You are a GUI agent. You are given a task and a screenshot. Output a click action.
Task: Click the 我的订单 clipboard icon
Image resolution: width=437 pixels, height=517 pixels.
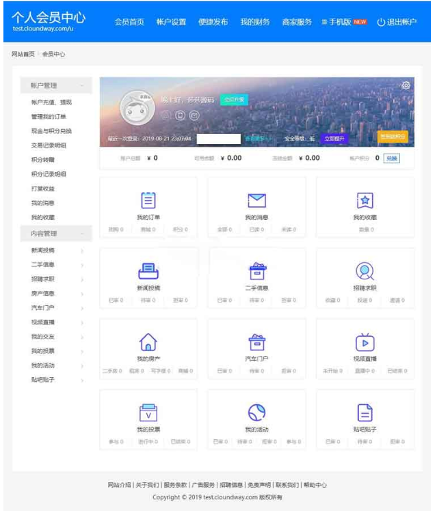pyautogui.click(x=148, y=200)
